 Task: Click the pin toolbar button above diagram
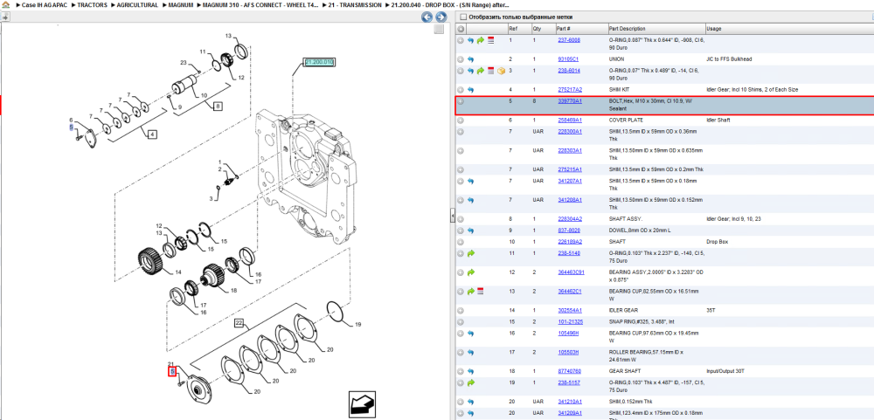(5, 17)
